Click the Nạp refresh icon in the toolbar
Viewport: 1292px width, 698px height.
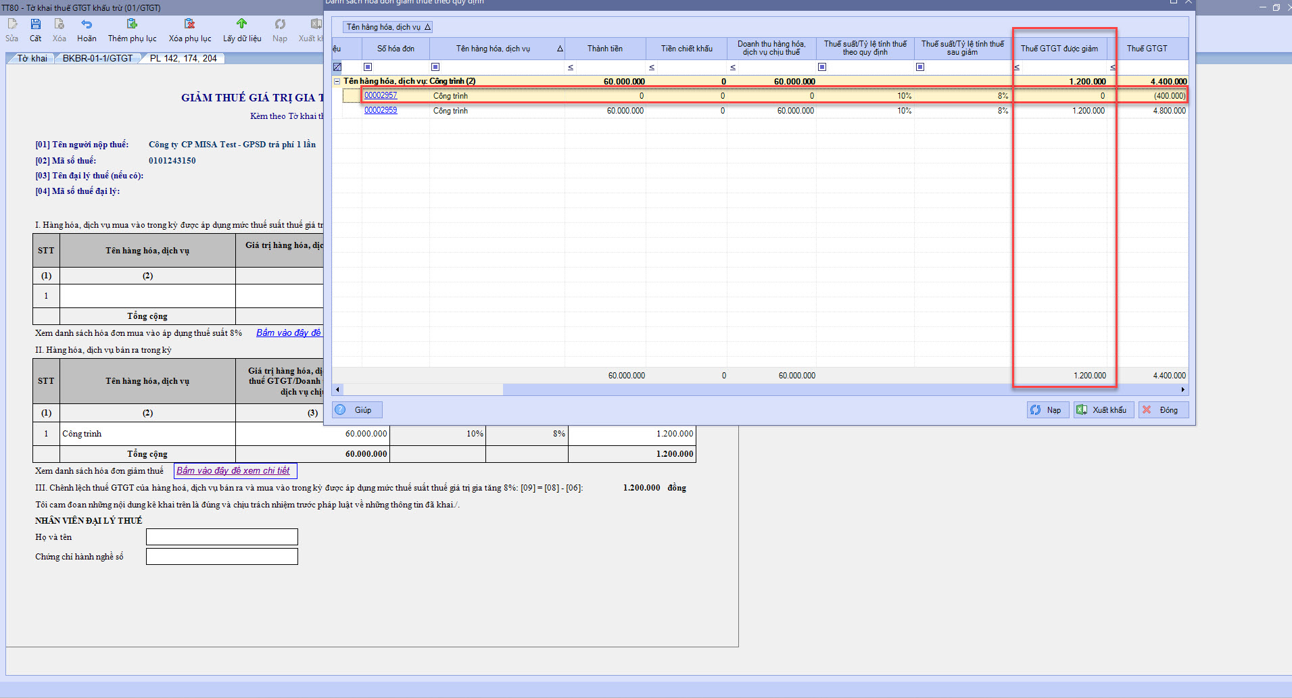click(280, 24)
